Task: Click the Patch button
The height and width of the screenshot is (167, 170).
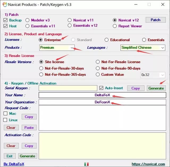Action: (x=156, y=20)
